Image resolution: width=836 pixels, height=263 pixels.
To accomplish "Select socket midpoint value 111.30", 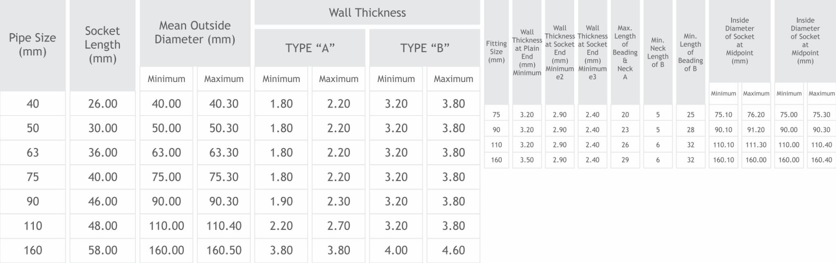I will pyautogui.click(x=756, y=145).
